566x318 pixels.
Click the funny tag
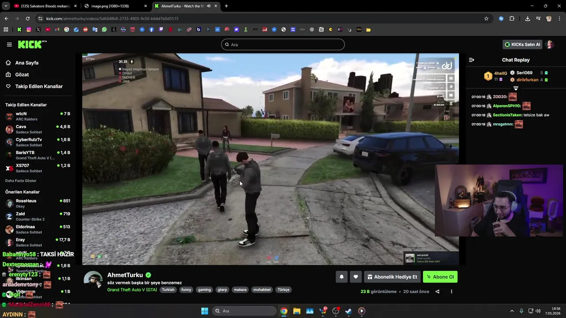point(186,290)
